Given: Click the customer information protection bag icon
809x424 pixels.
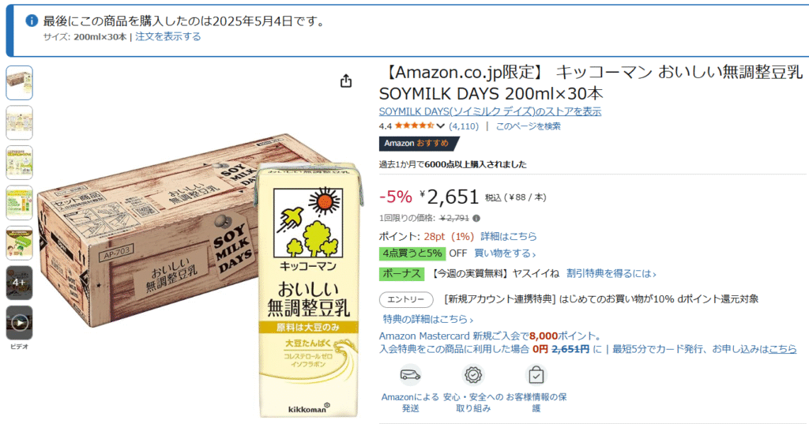Looking at the screenshot, I should [536, 375].
